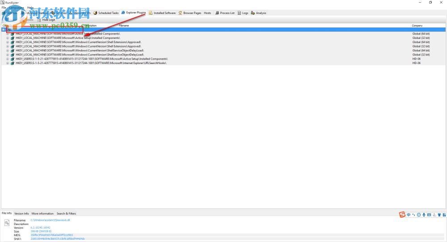The image size is (447, 242).
Task: Click the Process List computer icon
Action: [x=217, y=13]
